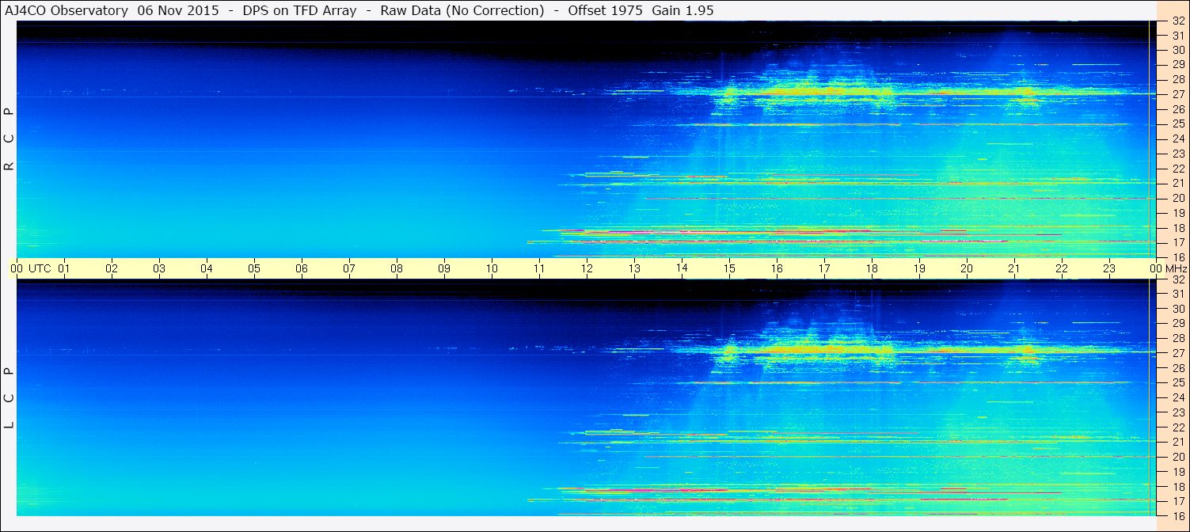The height and width of the screenshot is (532, 1190).
Task: Click hour label 09 on the time axis
Action: (x=444, y=268)
